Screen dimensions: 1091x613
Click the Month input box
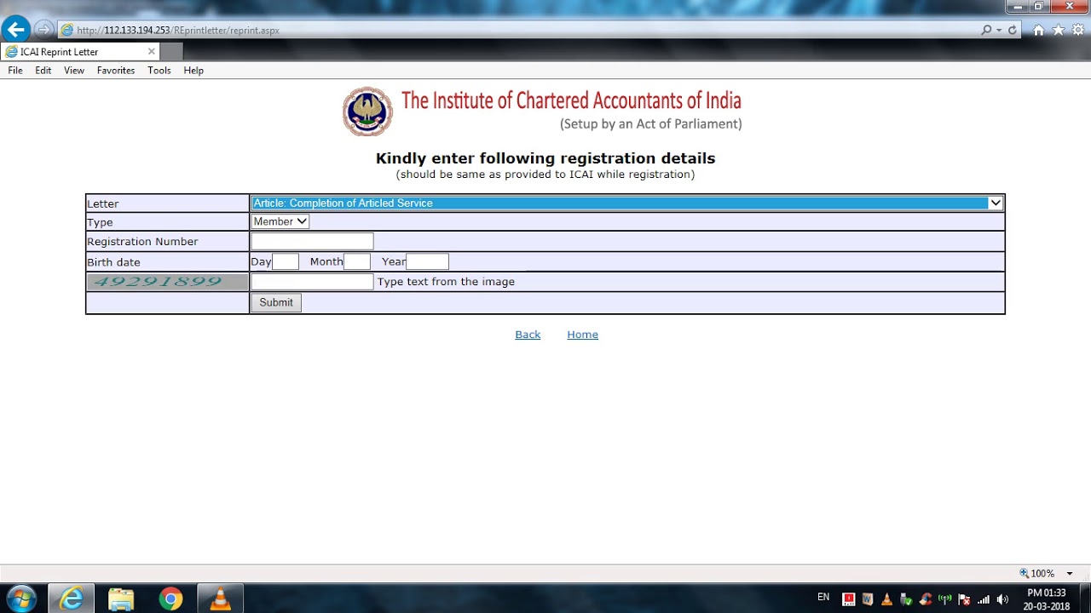357,261
